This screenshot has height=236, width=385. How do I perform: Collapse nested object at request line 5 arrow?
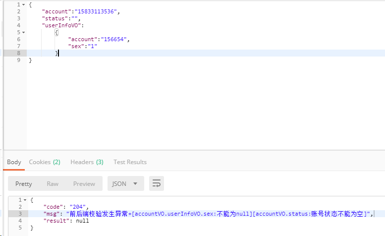[x=24, y=32]
